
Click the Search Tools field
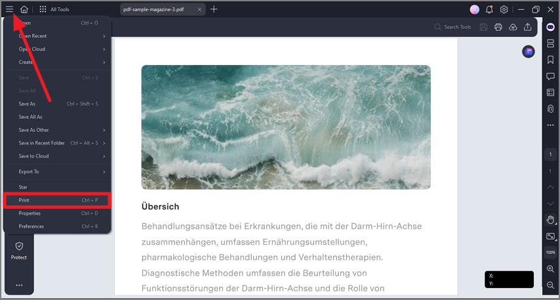pyautogui.click(x=453, y=27)
